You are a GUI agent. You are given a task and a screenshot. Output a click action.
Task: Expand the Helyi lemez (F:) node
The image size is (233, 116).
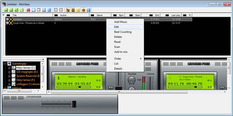(9, 80)
